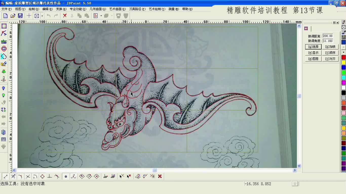This screenshot has width=346, height=194.
Task: Click the [W]显示 button
Action: pos(313,53)
